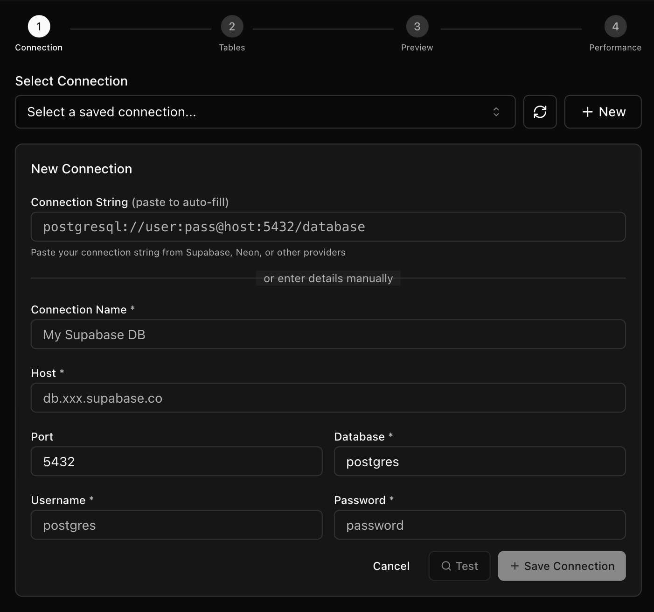Select the step 1 Connection circle
The height and width of the screenshot is (612, 654).
(39, 27)
